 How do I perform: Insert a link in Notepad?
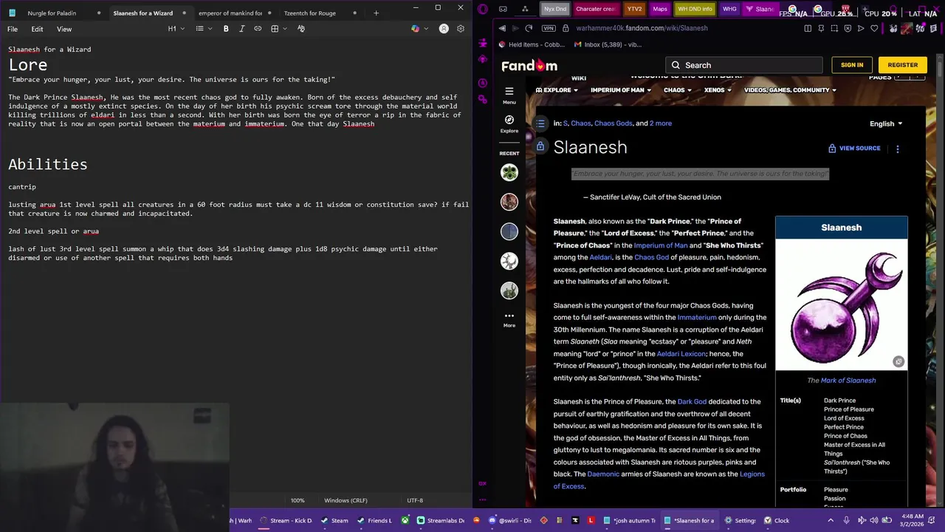pyautogui.click(x=258, y=29)
